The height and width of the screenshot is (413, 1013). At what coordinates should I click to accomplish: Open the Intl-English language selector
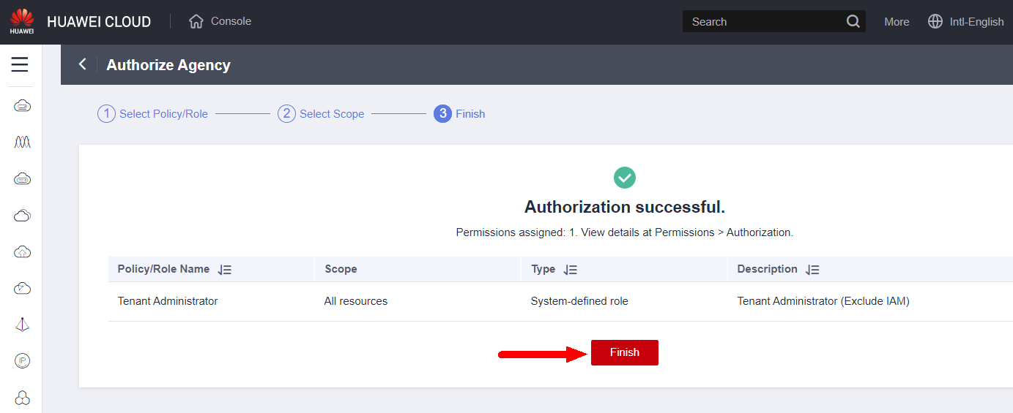point(966,22)
